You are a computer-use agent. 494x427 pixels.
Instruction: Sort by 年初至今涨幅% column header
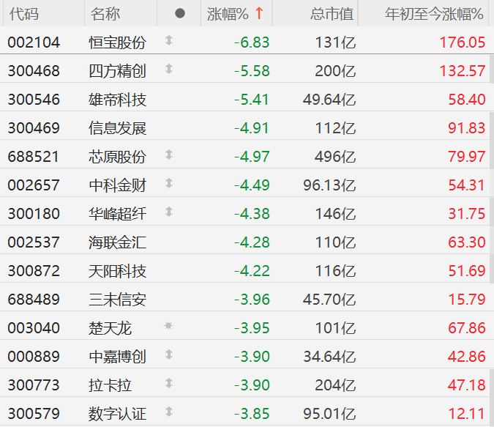pos(434,14)
